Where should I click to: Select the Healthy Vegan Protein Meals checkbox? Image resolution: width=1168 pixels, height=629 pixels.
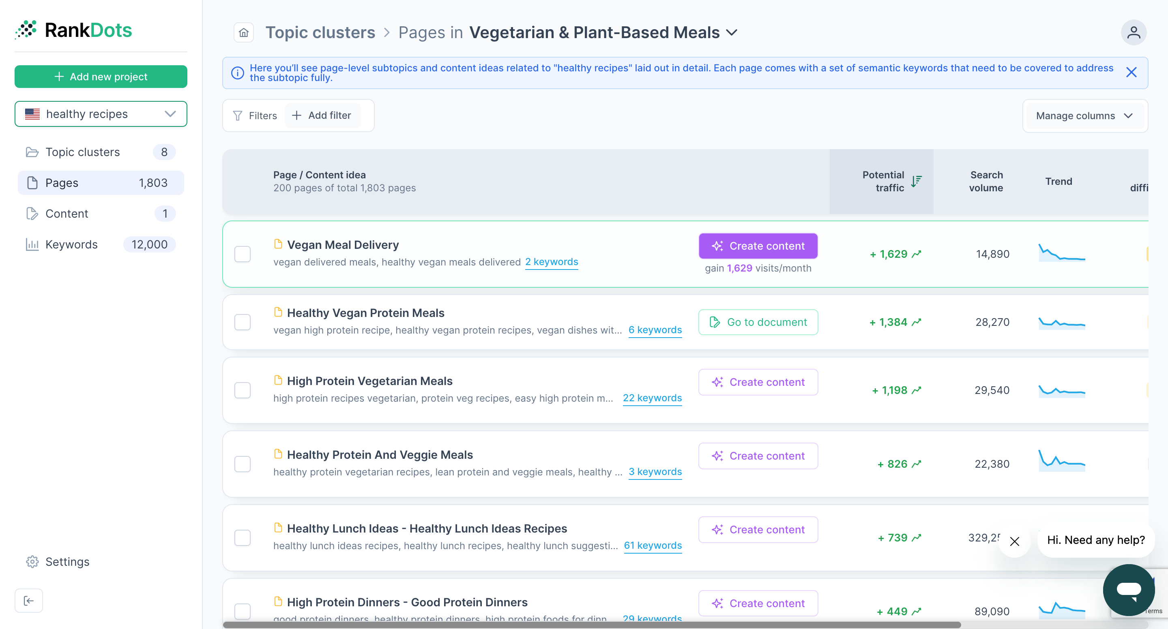[243, 322]
